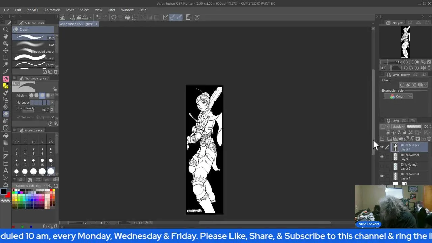Open the Edit menu
This screenshot has height=243, width=432.
tap(18, 10)
